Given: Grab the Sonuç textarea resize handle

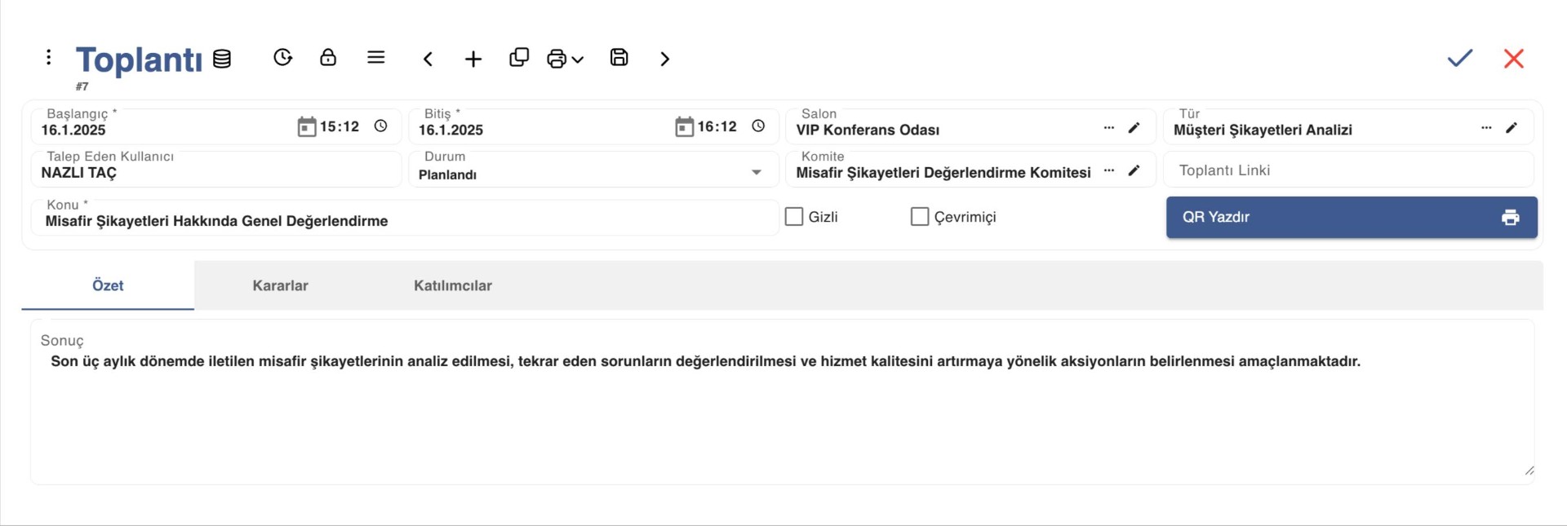Looking at the screenshot, I should [1529, 471].
